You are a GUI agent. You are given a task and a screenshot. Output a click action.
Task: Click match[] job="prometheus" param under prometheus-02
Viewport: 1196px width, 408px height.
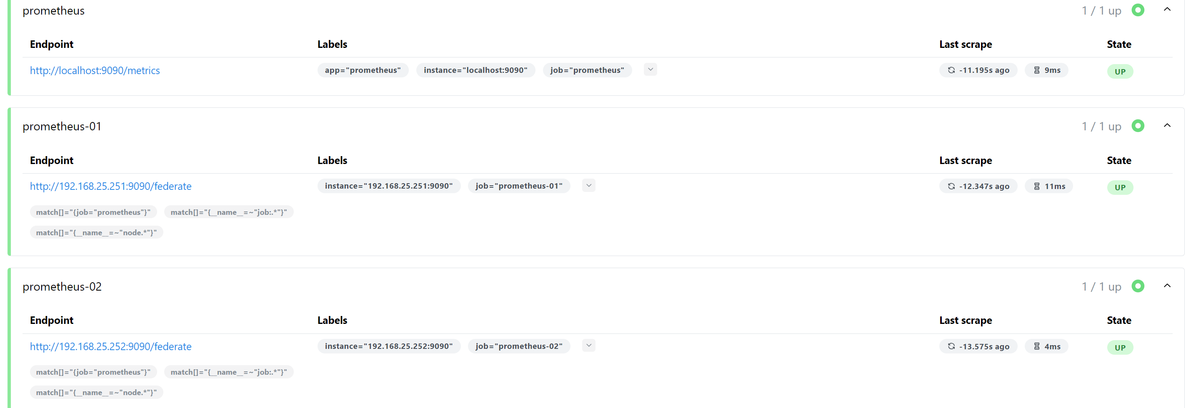[x=93, y=372]
